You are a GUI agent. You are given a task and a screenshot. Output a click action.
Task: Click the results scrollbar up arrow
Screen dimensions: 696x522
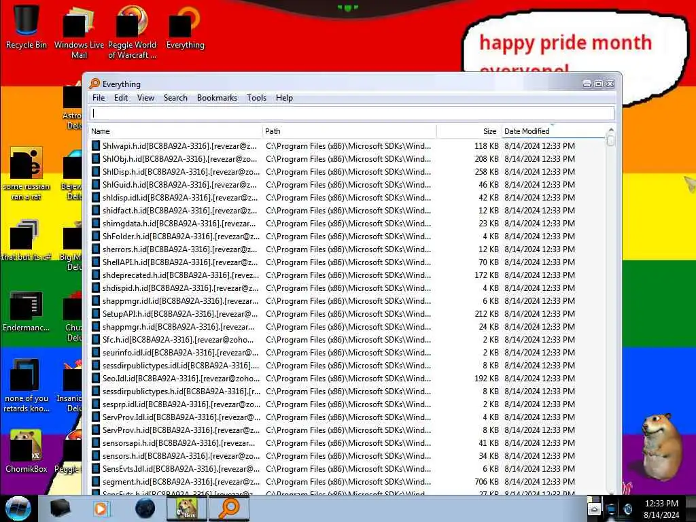click(611, 130)
